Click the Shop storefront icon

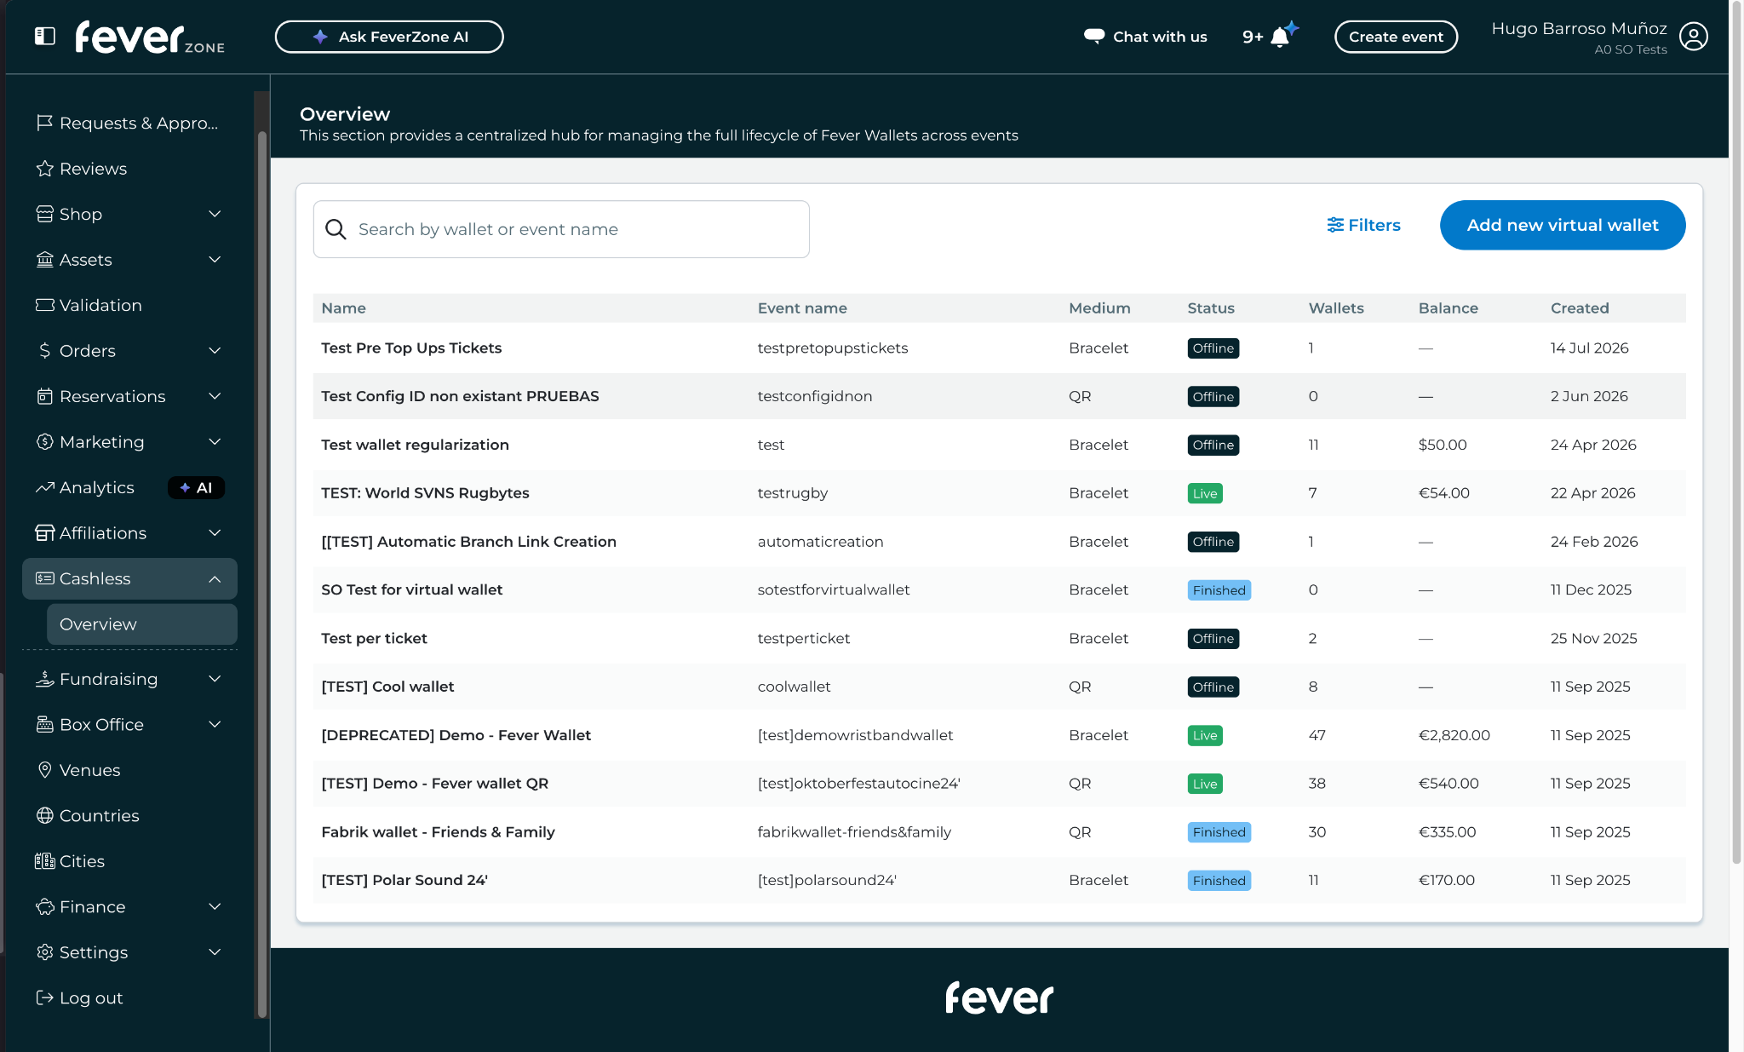[44, 214]
